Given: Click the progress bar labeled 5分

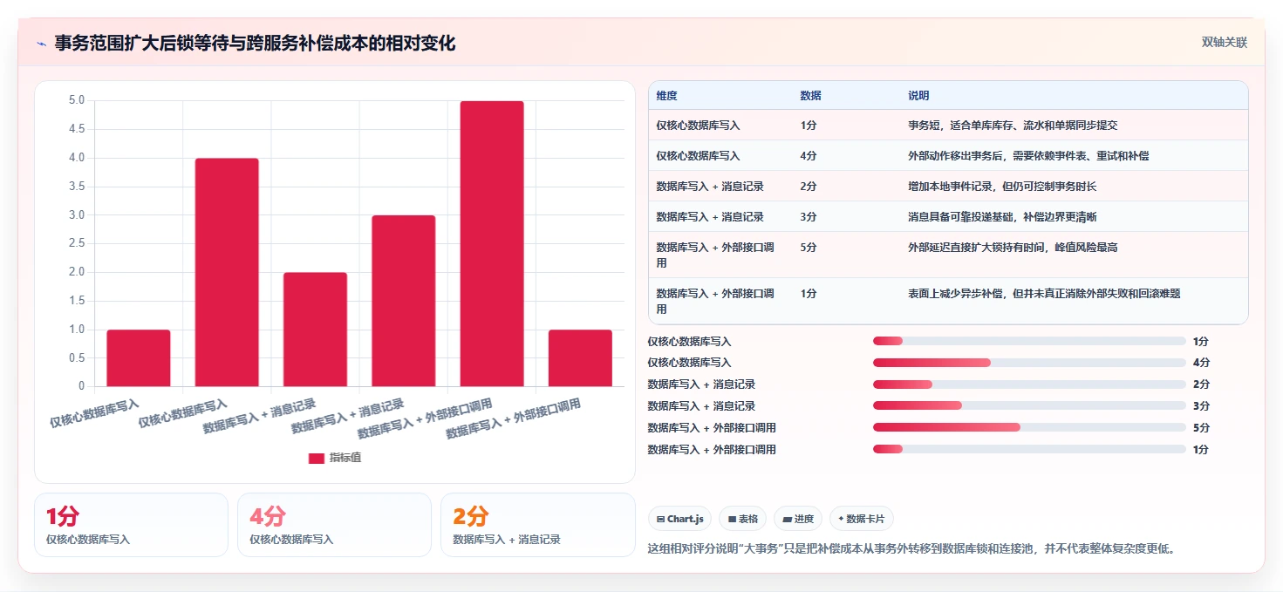Looking at the screenshot, I should pos(1029,427).
